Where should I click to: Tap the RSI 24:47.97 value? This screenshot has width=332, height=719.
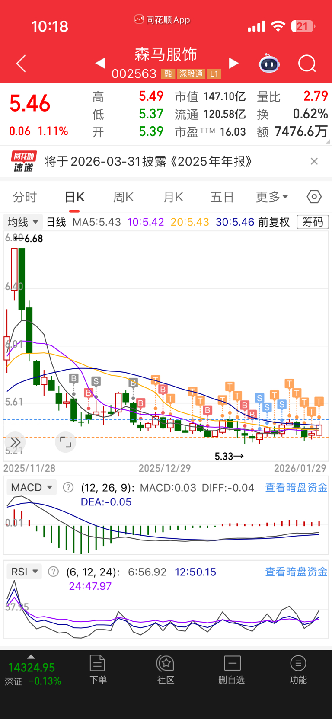(x=90, y=586)
